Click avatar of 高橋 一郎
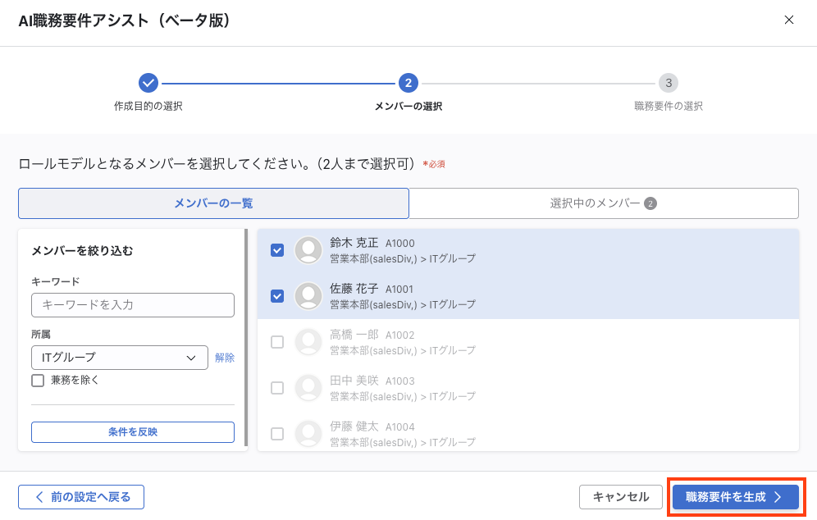The image size is (817, 520). (308, 342)
